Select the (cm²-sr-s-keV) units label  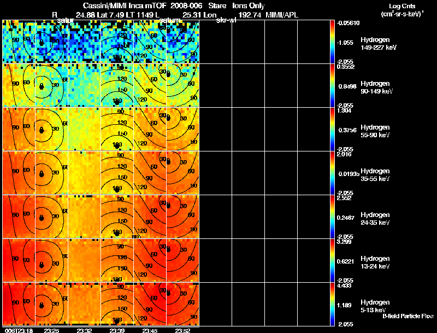tap(402, 14)
